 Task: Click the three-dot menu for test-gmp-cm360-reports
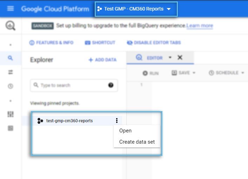(117, 121)
